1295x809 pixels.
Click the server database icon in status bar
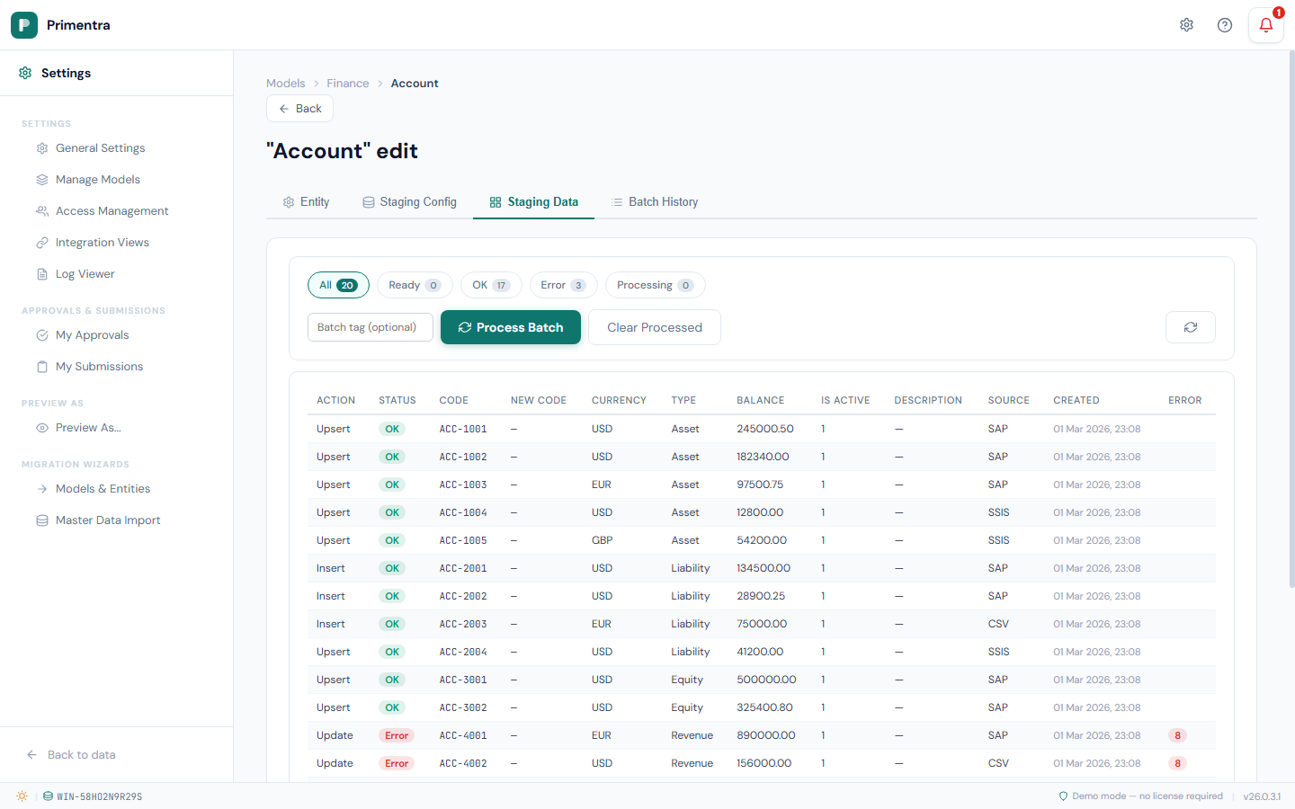tap(48, 796)
